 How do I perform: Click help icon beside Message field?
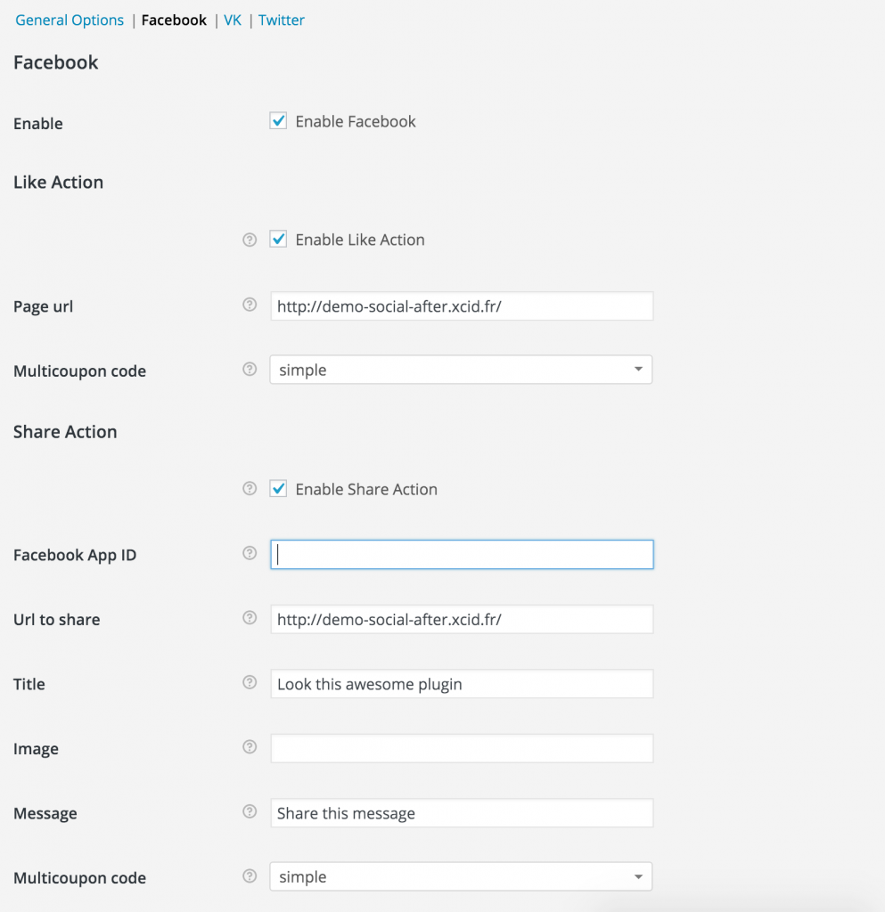(x=250, y=811)
